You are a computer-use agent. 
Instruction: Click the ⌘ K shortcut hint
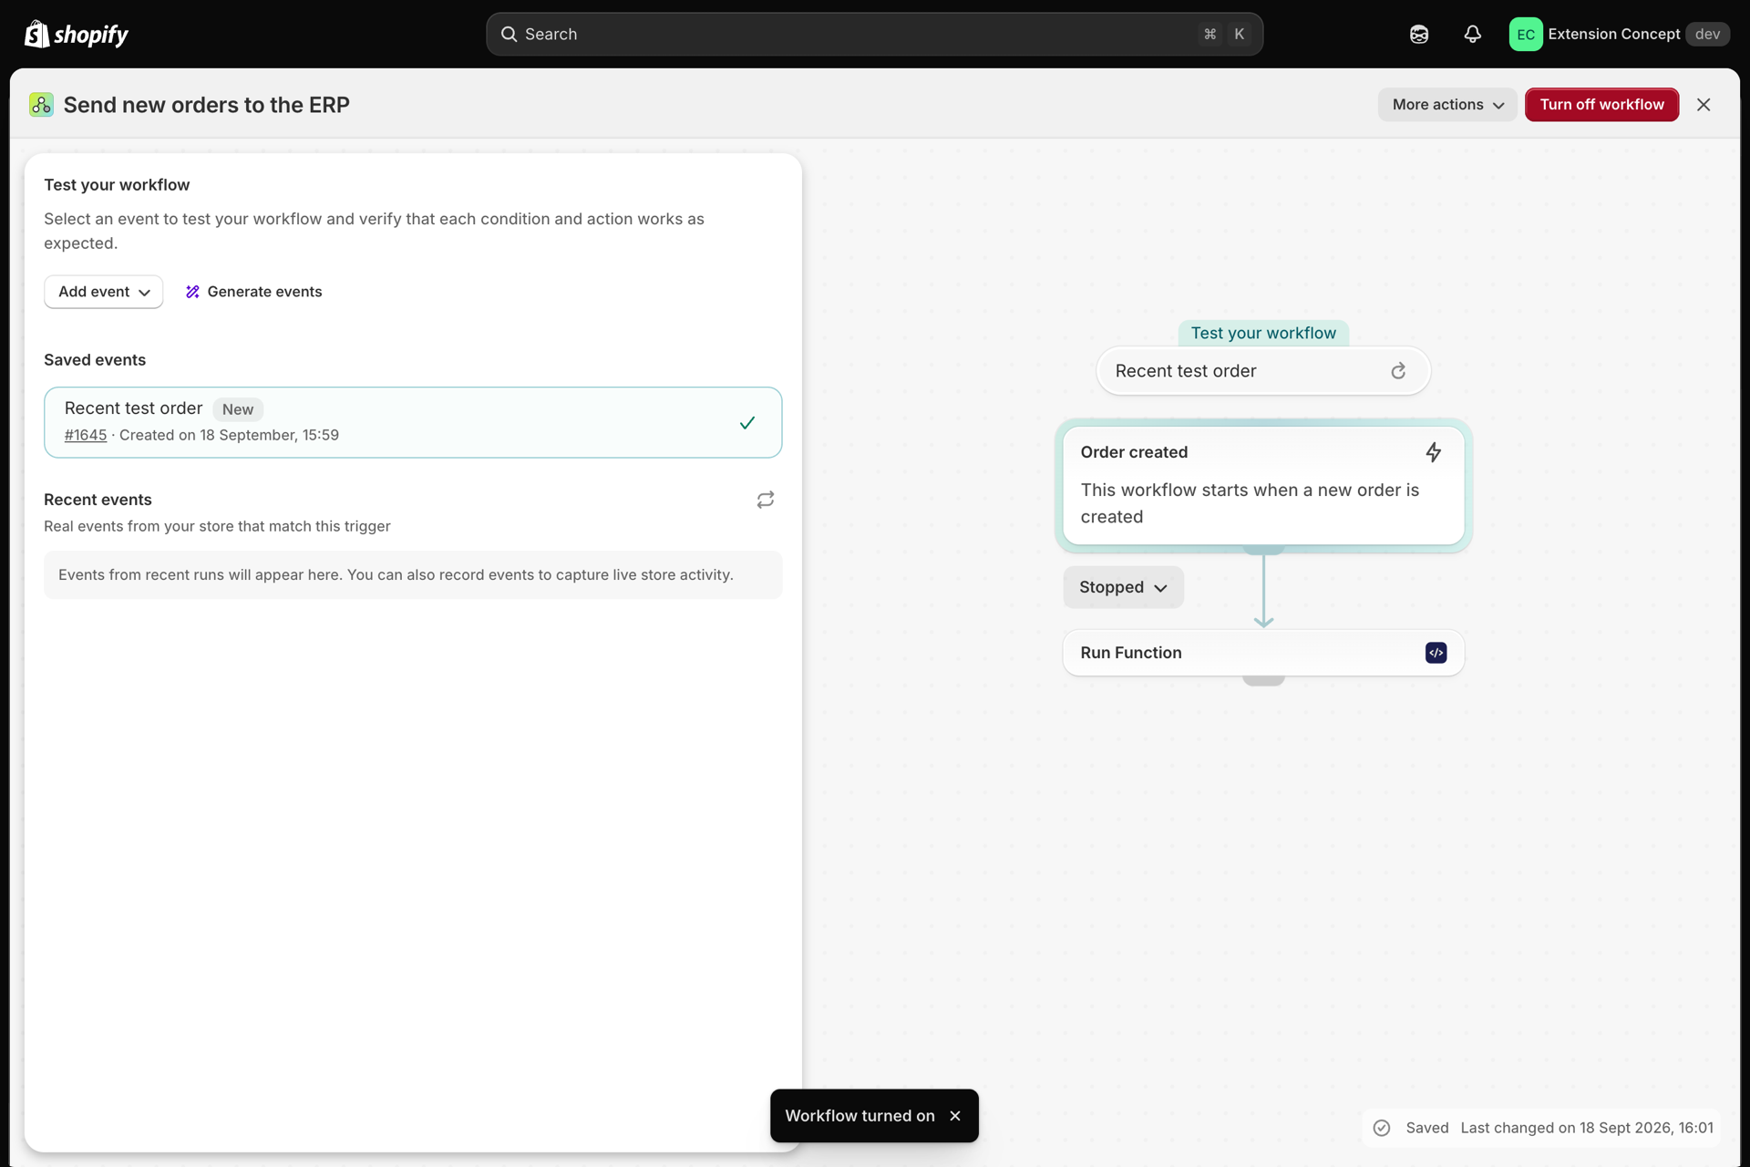coord(1225,35)
